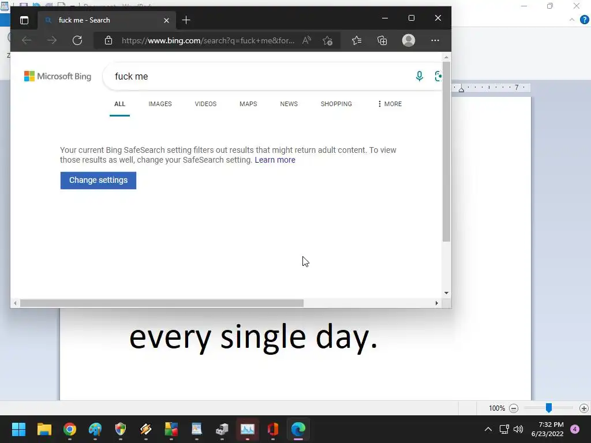Expand the MORE search categories menu
591x443 pixels.
(x=390, y=104)
